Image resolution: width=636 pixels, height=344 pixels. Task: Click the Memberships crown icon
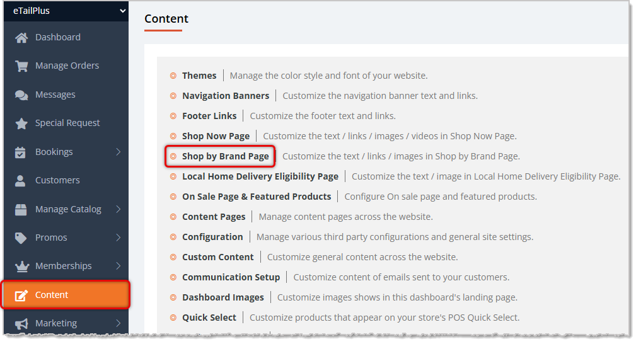click(22, 266)
